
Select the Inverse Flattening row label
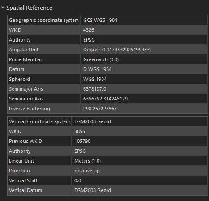[x=30, y=109]
